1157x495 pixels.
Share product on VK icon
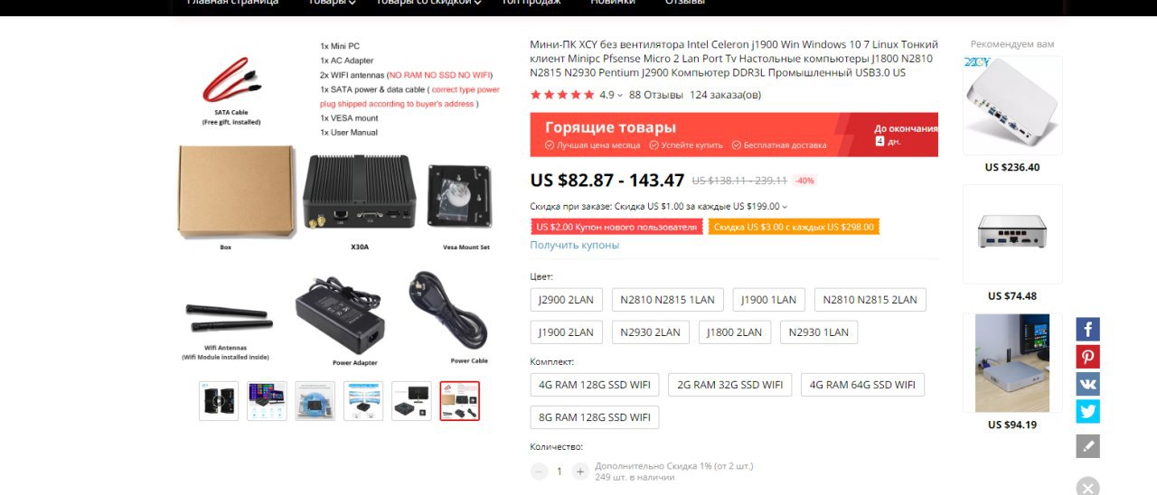coord(1087,384)
